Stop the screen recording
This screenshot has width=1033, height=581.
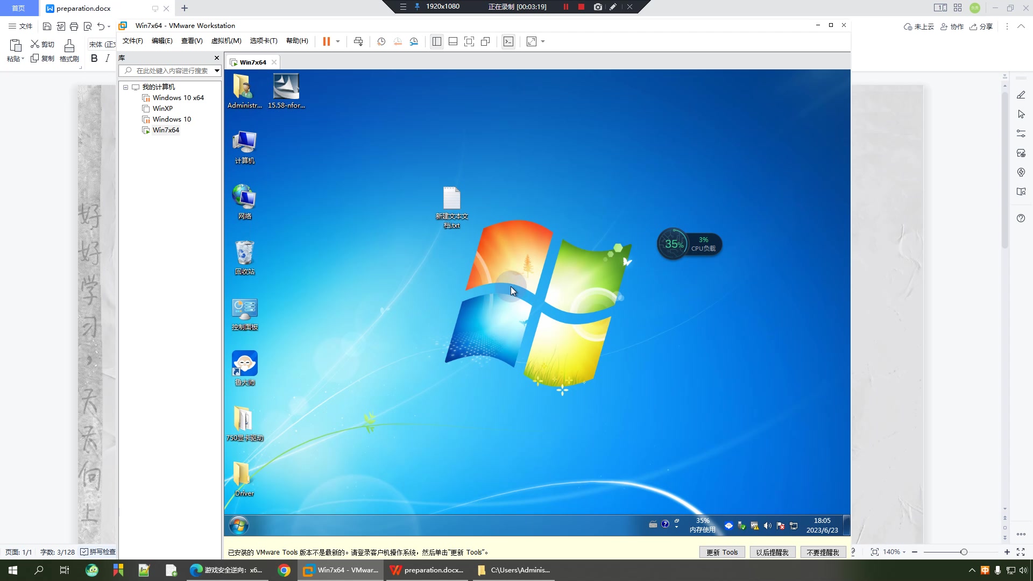click(x=581, y=7)
